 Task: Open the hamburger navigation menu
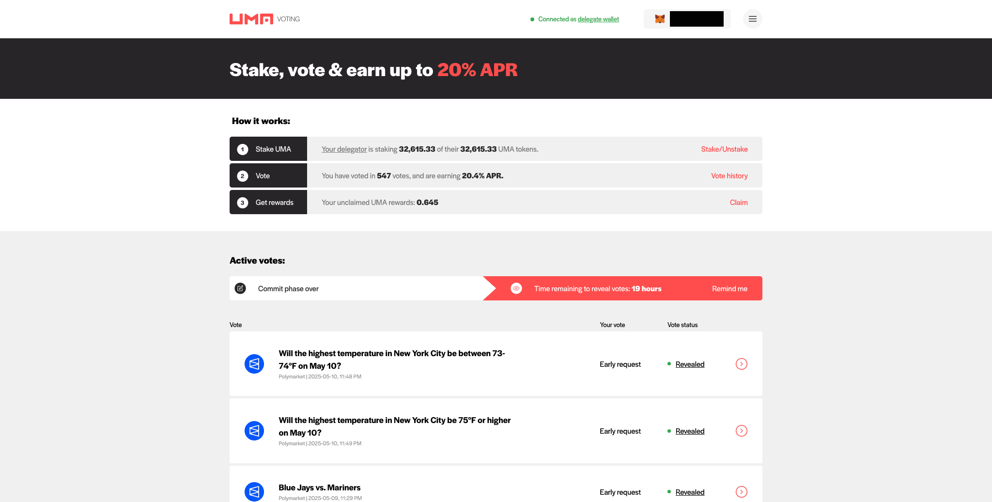[x=752, y=19]
